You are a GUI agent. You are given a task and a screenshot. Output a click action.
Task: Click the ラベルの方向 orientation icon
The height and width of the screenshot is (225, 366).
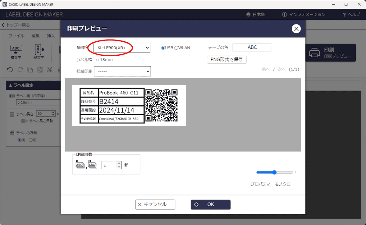coord(12,133)
